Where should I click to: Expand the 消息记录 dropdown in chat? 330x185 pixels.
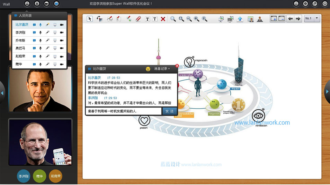pyautogui.click(x=162, y=69)
